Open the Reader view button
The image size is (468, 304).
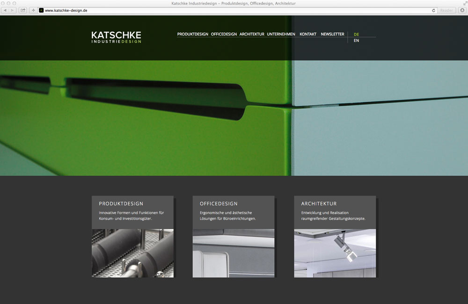[x=446, y=10]
